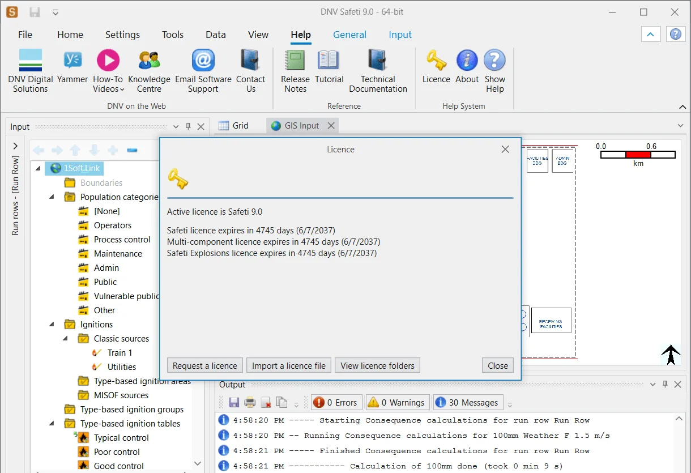Viewport: 691px width, 473px height.
Task: Switch to the View ribbon tab
Action: click(258, 35)
